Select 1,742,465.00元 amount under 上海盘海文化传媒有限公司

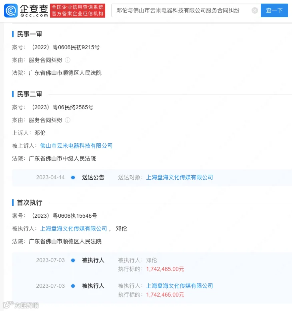click(165, 295)
